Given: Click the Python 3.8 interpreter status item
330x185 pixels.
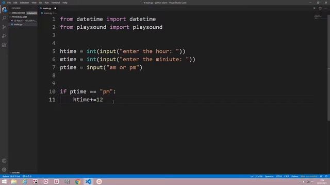Looking at the screenshot, I should 11,176.
